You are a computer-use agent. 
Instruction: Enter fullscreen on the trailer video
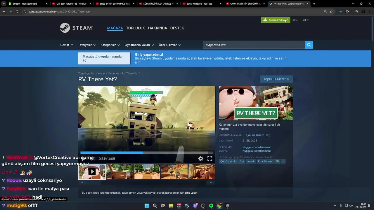click(x=210, y=159)
